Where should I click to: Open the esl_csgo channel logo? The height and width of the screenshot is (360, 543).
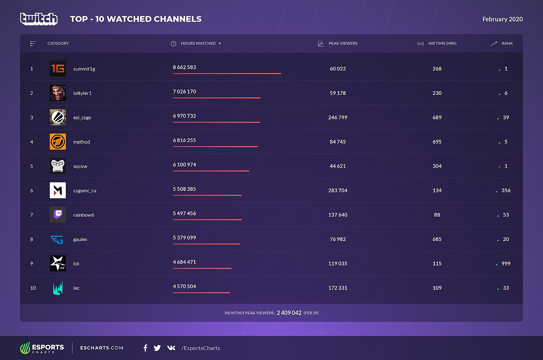58,117
